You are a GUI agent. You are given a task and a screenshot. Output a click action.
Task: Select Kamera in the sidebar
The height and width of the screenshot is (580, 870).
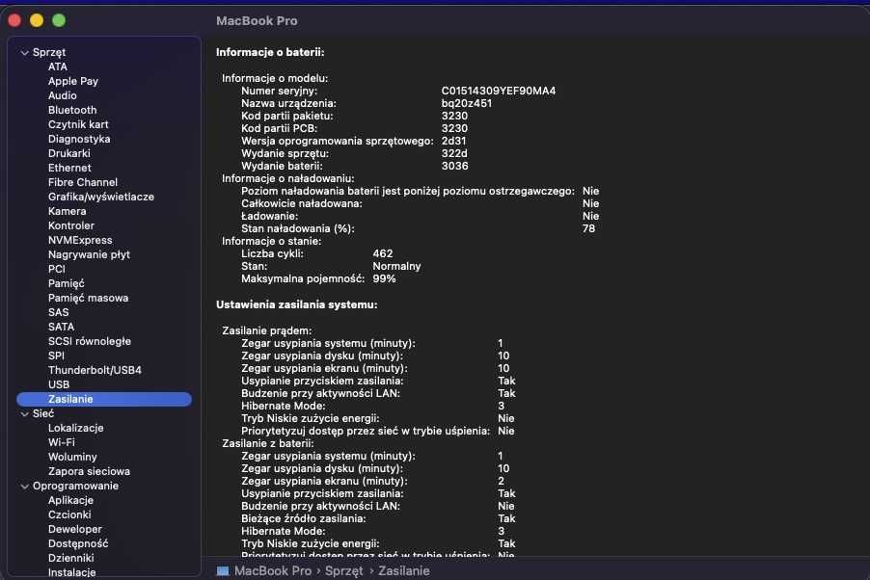(x=67, y=211)
